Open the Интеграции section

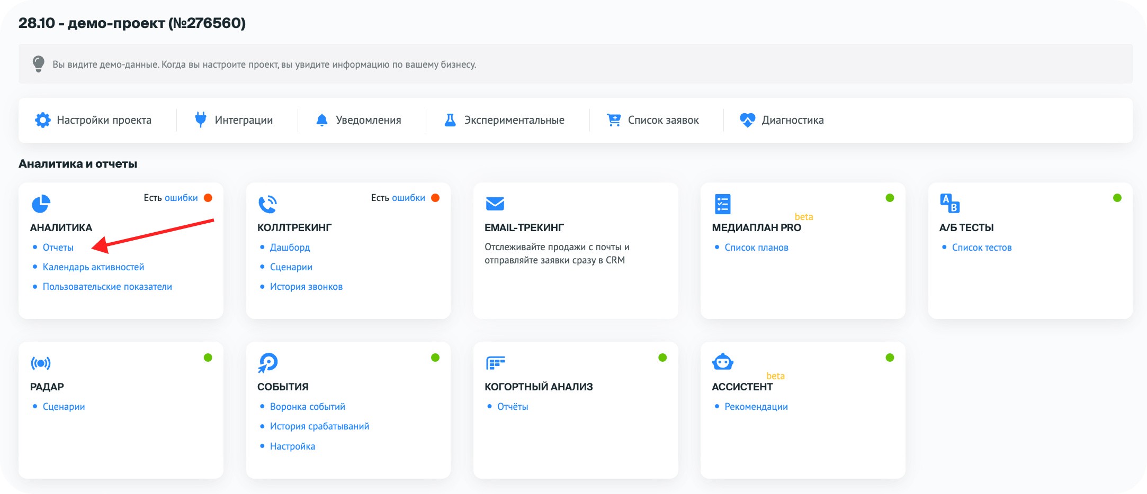[x=234, y=120]
